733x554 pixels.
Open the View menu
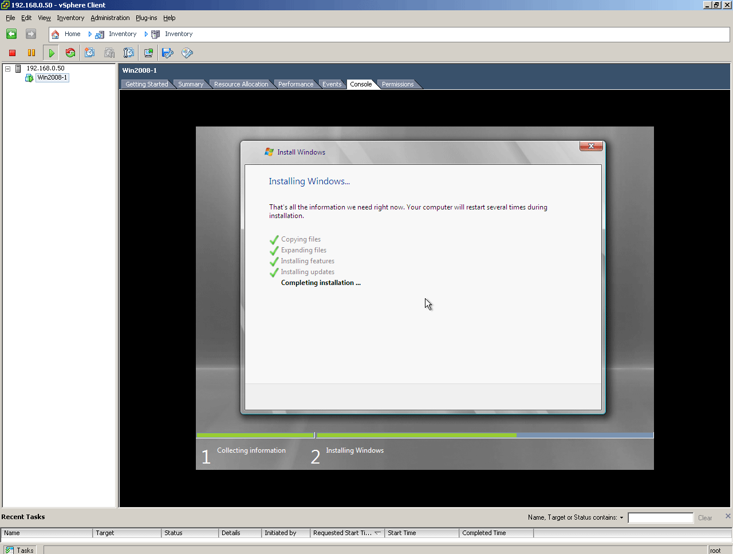click(x=44, y=18)
